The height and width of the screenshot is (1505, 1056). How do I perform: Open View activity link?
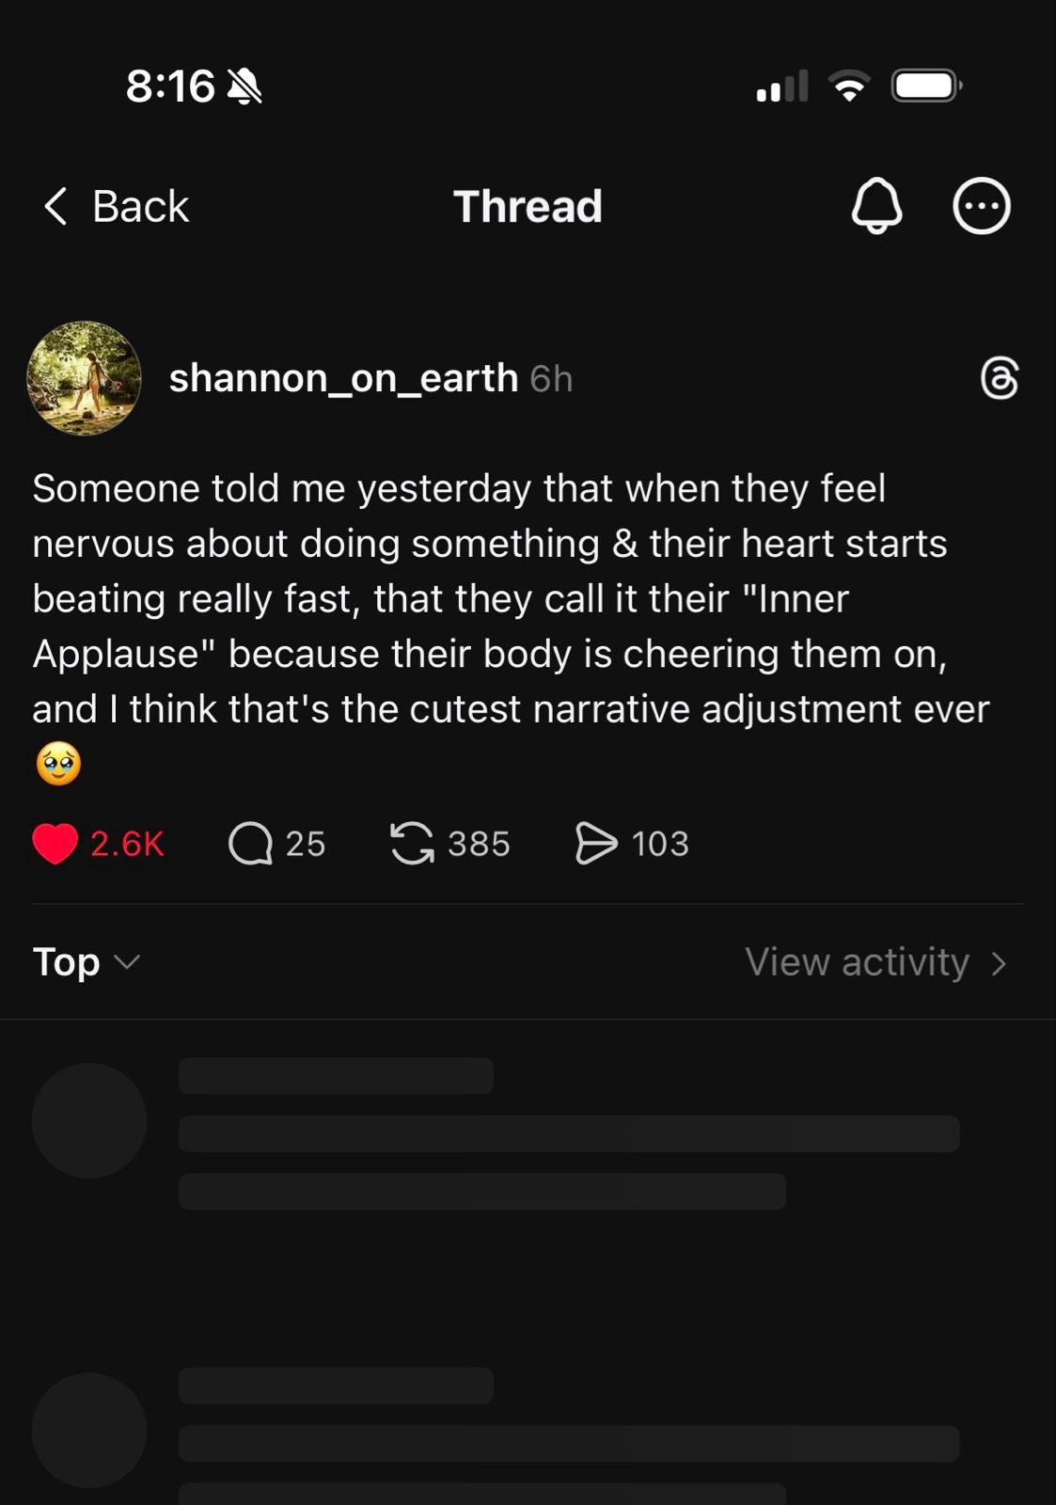857,962
